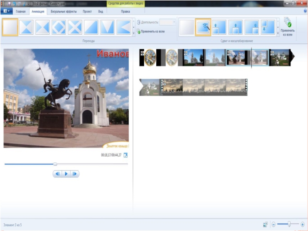Click the preview seek bar slider handle
308x231 pixels.
coord(55,164)
